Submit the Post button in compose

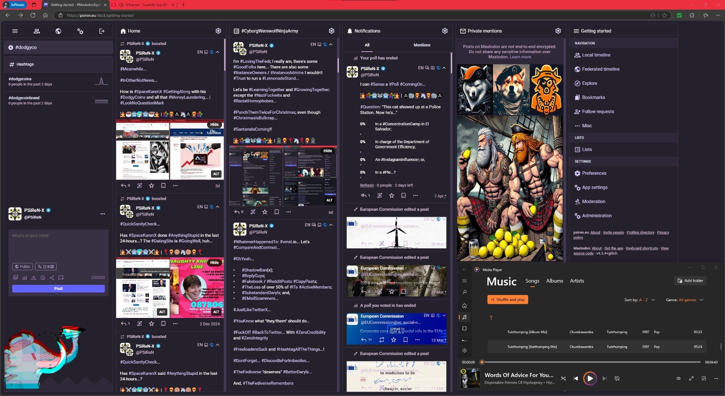pos(58,289)
